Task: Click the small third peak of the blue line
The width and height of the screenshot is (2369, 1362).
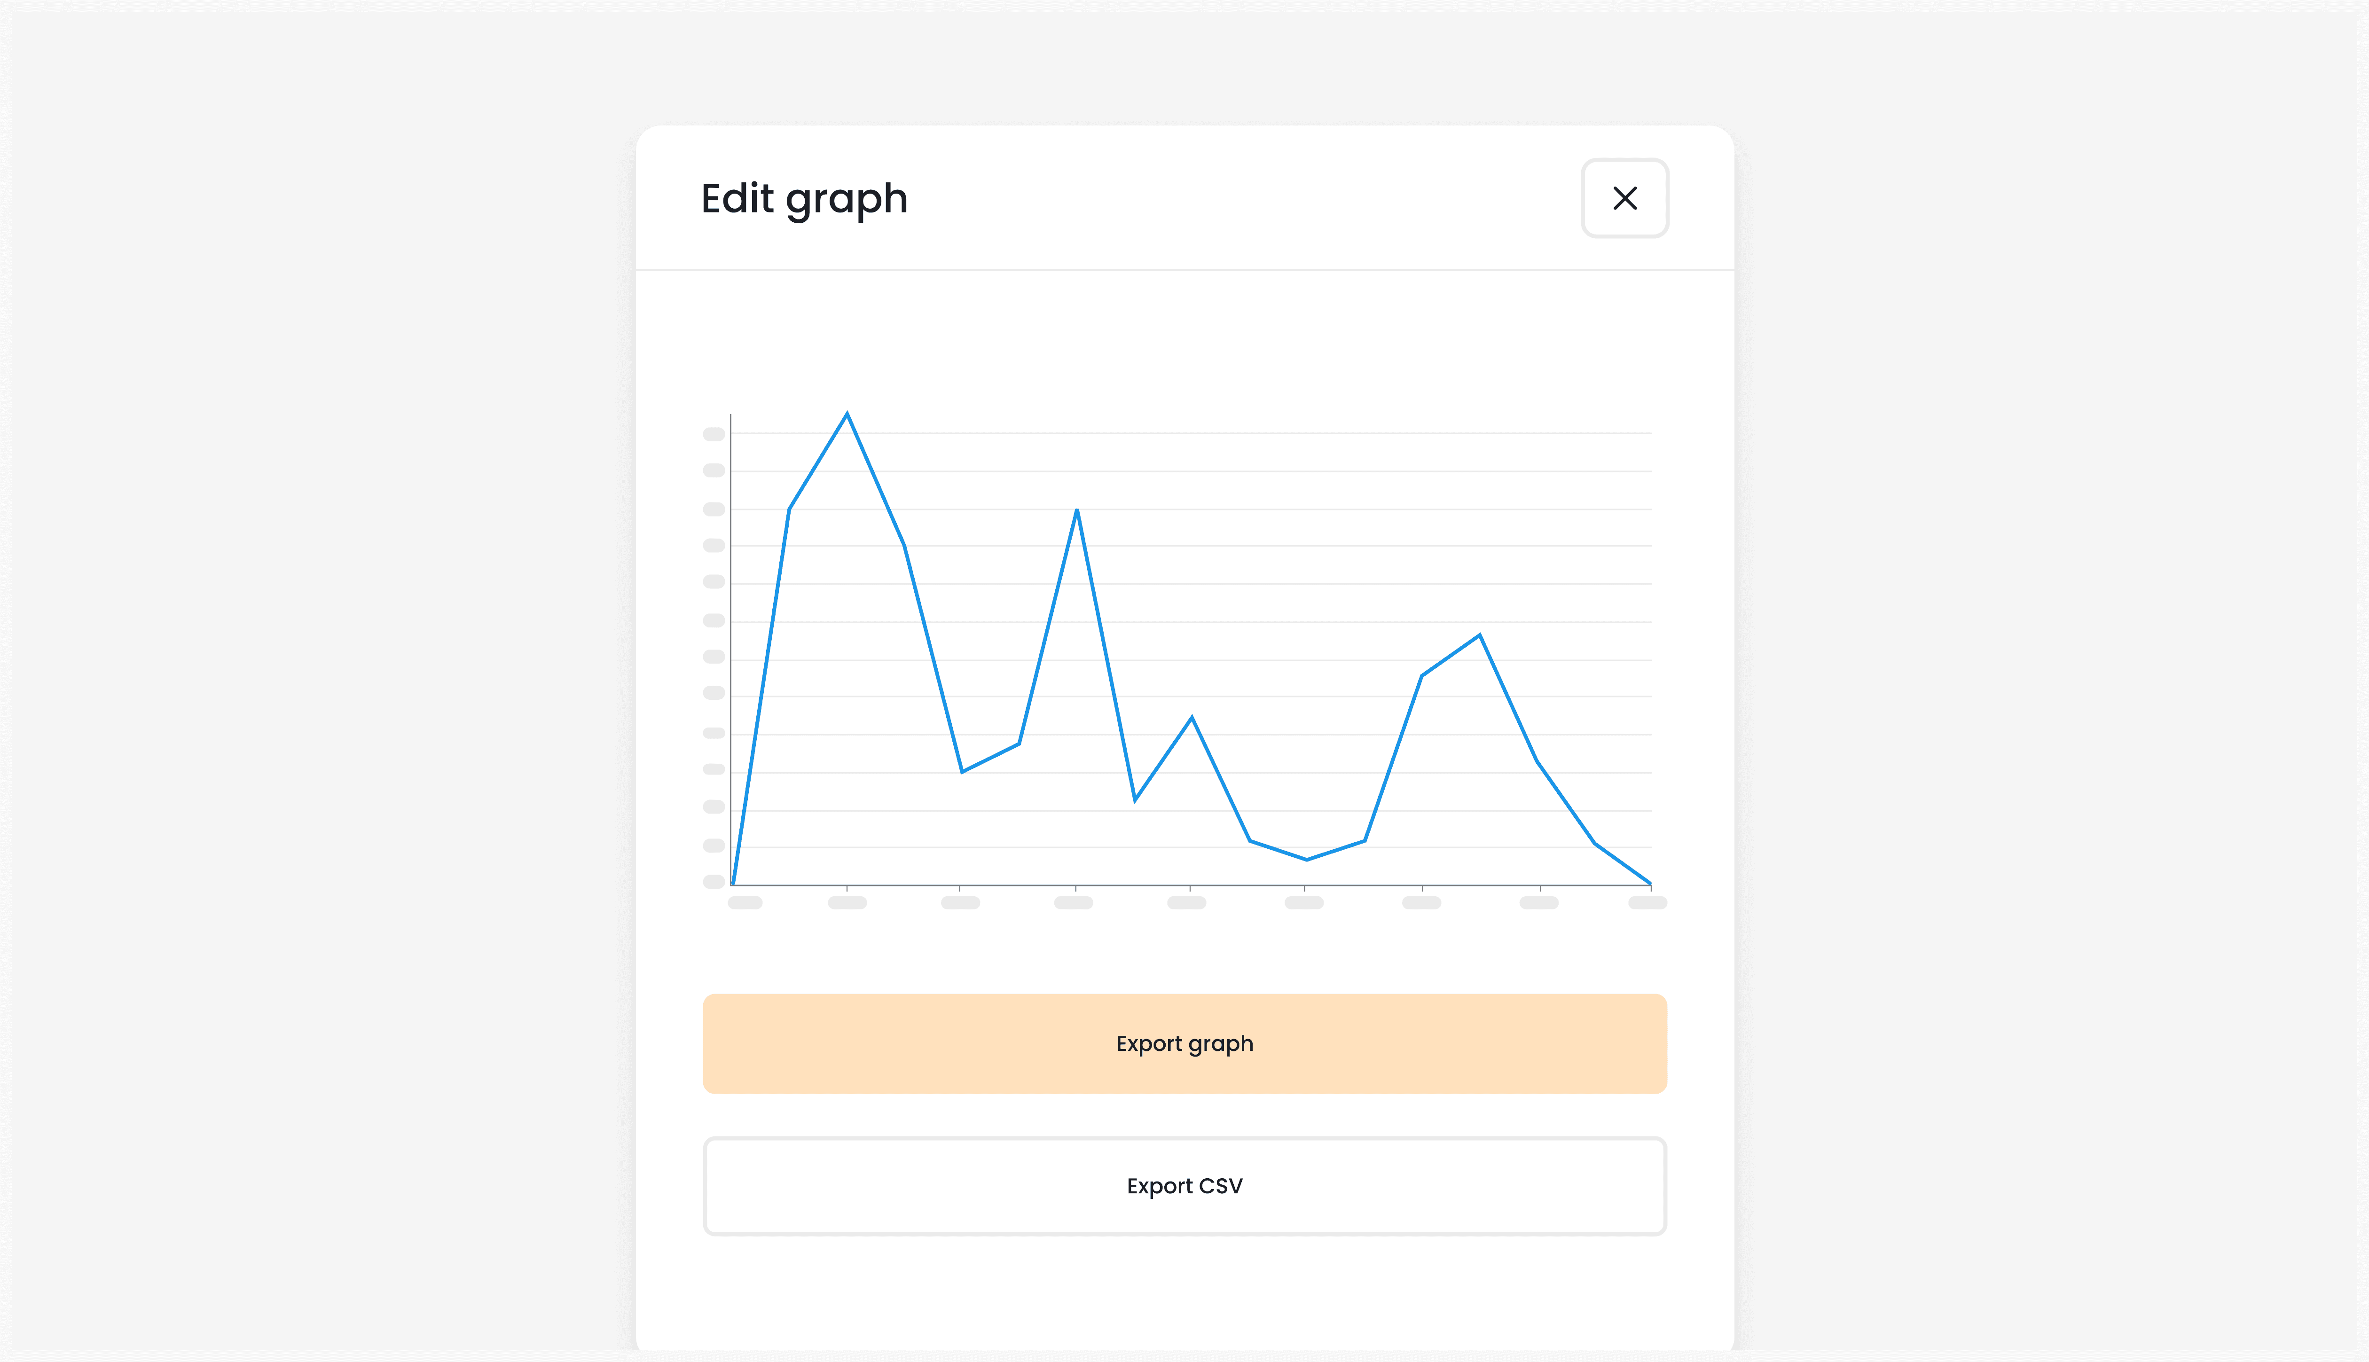Action: tap(1192, 718)
